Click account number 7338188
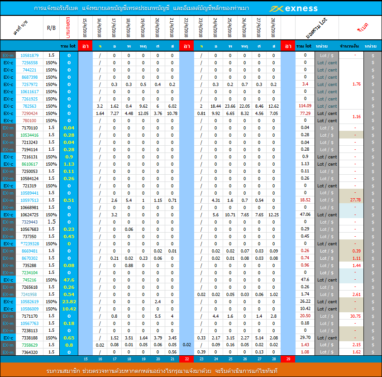 [x=29, y=338]
